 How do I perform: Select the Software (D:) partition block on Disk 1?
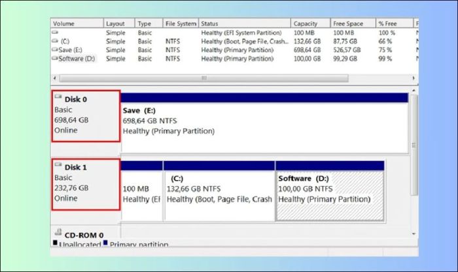(x=330, y=190)
